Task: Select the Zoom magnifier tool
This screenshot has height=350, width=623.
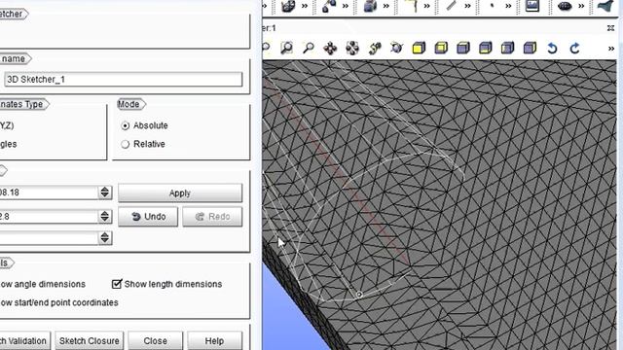Action: [x=309, y=48]
